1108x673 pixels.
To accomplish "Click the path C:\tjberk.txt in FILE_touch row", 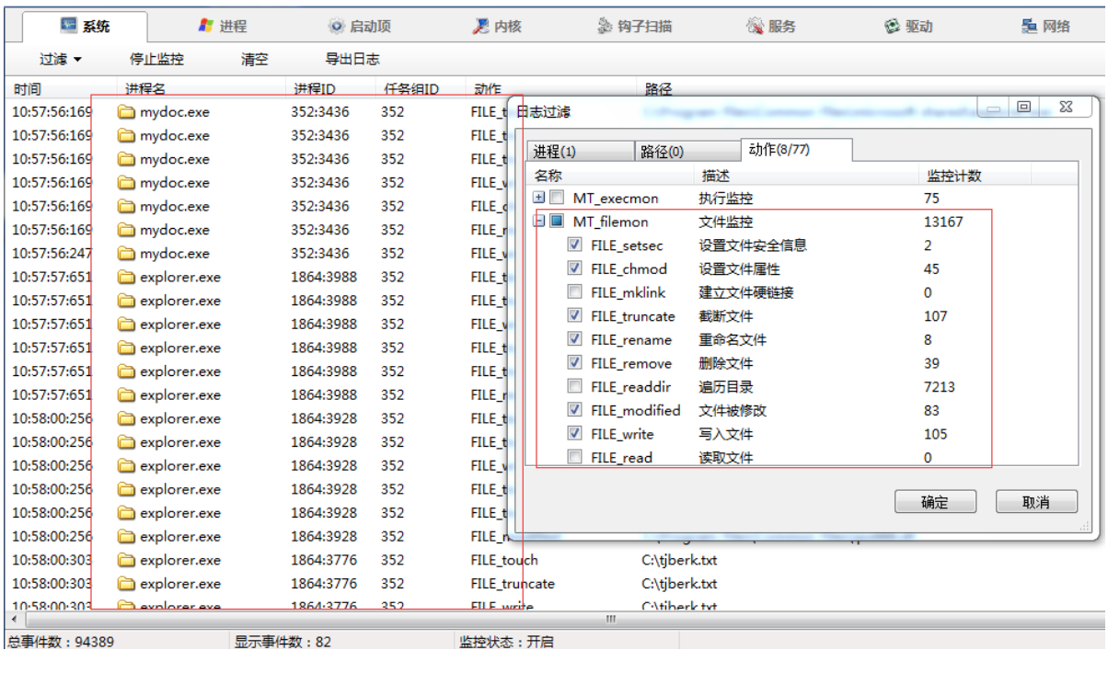I will coord(679,560).
